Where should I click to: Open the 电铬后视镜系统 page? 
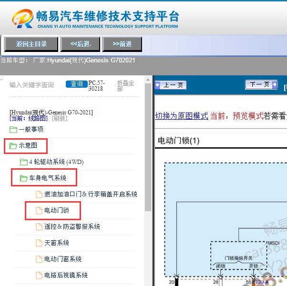(66, 275)
